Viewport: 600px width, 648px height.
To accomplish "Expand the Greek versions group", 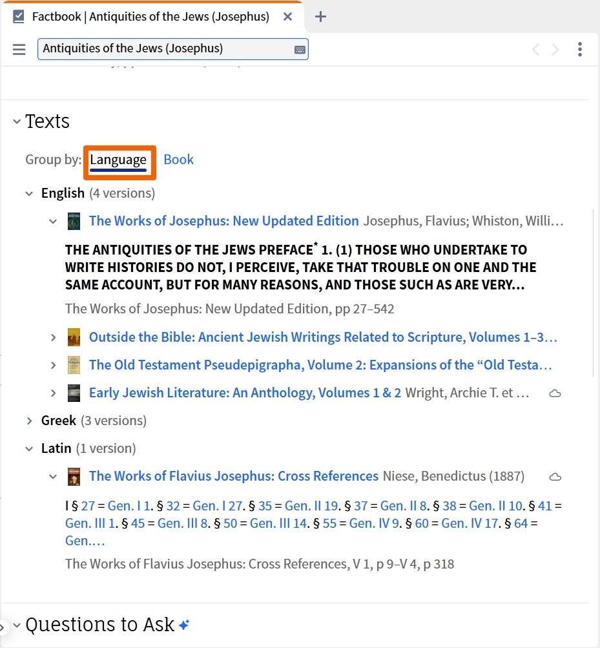I will click(29, 421).
